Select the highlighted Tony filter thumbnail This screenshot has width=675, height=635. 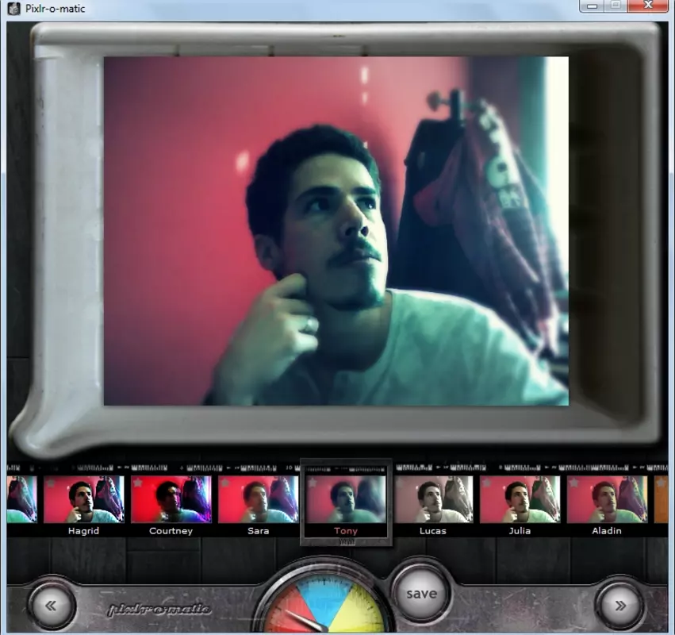(x=346, y=499)
